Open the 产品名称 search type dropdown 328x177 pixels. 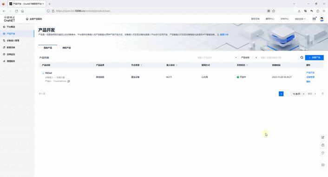pos(249,57)
